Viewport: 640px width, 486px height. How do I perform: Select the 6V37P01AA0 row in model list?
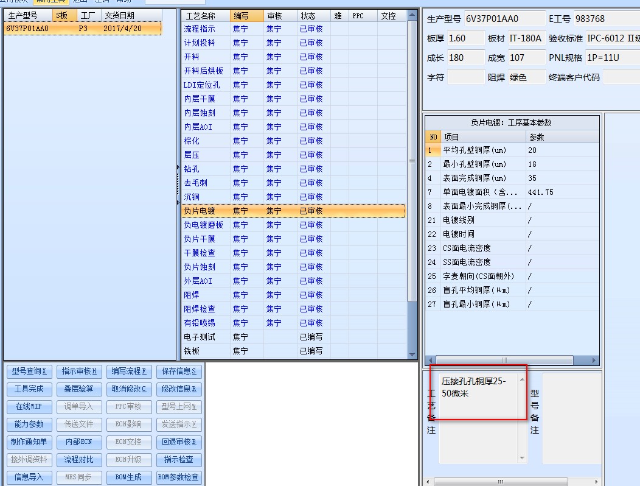click(83, 29)
